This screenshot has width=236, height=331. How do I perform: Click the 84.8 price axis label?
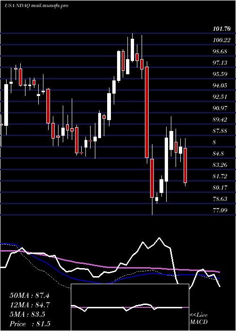219,154
